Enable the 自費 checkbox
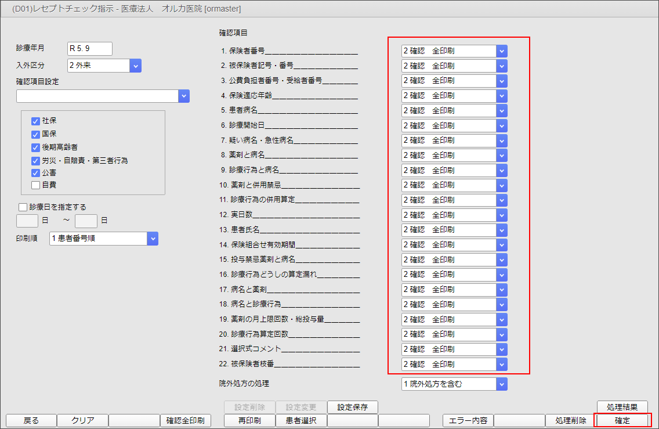The width and height of the screenshot is (659, 429). click(35, 185)
